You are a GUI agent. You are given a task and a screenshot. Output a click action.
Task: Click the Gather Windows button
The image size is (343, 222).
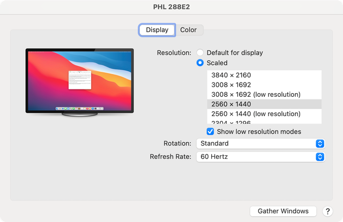pyautogui.click(x=283, y=211)
